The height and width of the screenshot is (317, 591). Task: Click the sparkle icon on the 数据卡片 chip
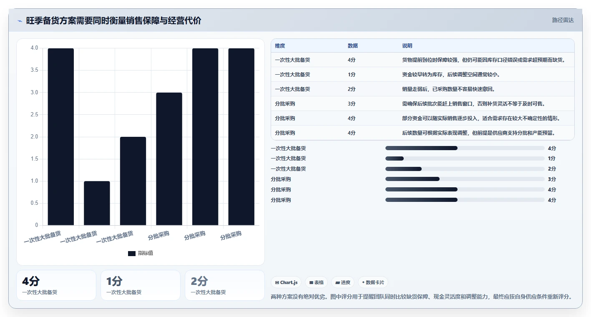click(363, 283)
